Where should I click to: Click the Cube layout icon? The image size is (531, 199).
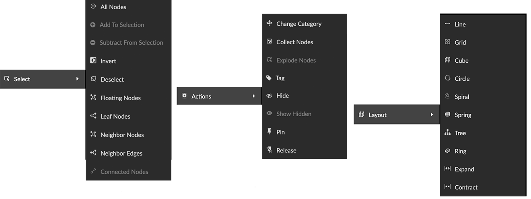pyautogui.click(x=447, y=60)
